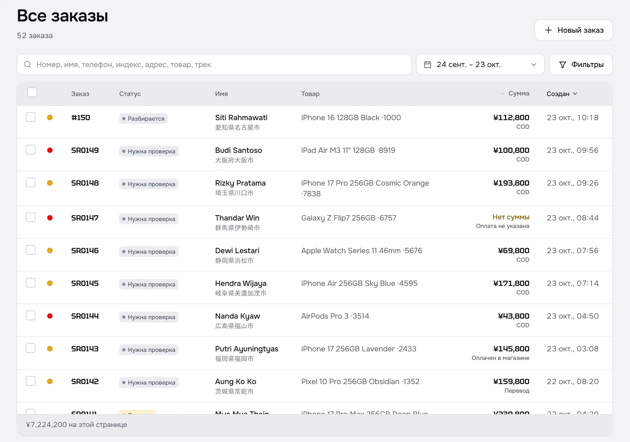Screen dimensions: 630x442
Task: Click the Разбирается status badge
Action: pos(143,119)
